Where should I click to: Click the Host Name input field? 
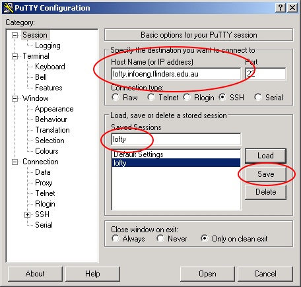coord(176,74)
